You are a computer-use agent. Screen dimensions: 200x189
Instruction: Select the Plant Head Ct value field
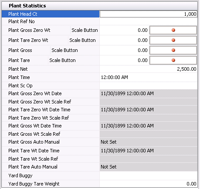pos(149,14)
